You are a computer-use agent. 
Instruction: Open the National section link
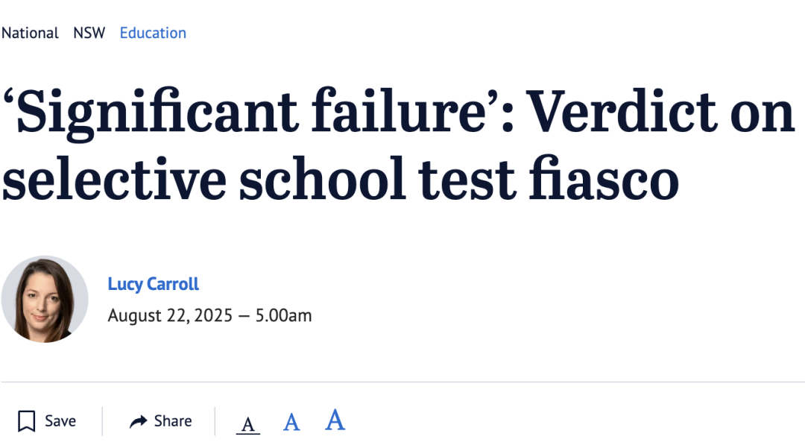click(30, 33)
